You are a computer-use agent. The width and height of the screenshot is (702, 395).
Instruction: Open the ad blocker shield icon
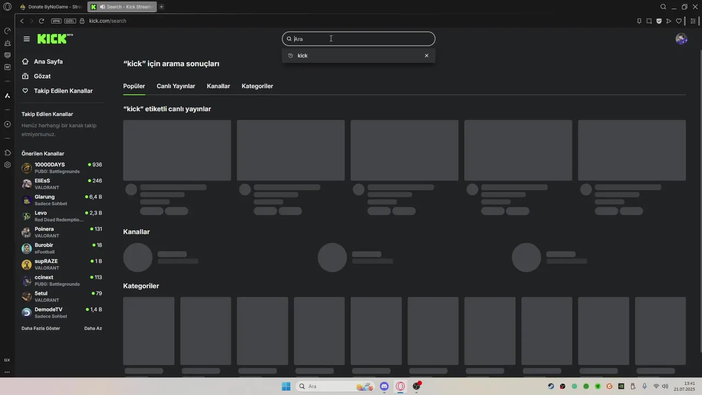tap(659, 21)
